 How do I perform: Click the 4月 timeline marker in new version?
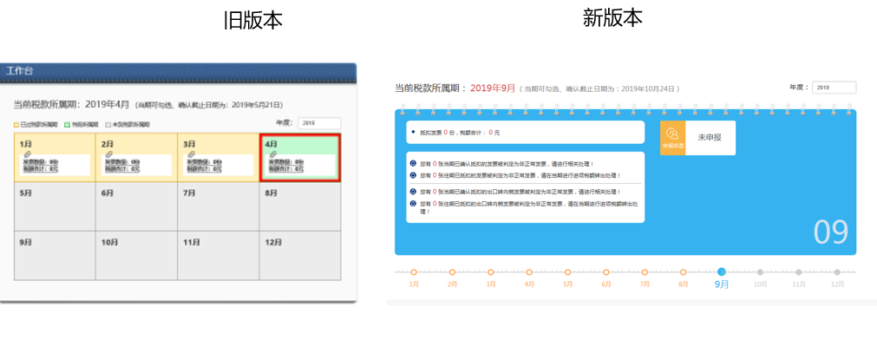coord(529,272)
